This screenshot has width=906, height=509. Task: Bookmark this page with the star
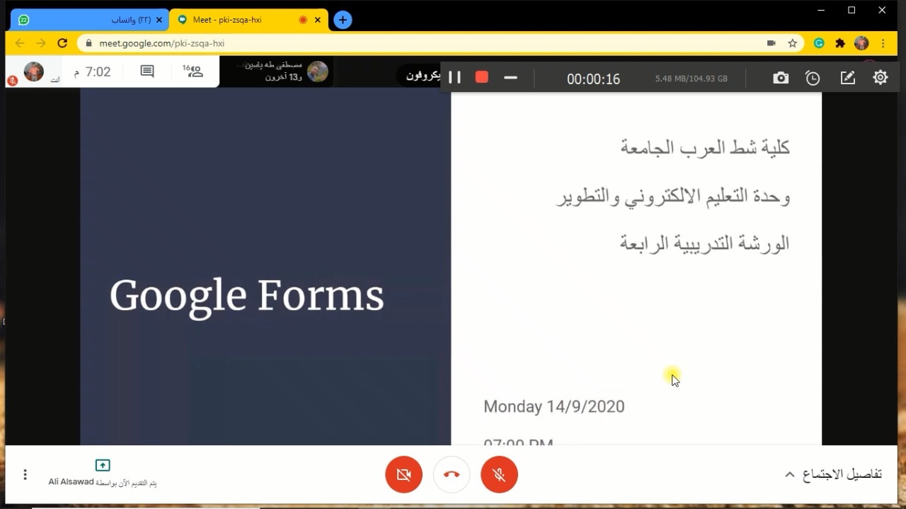[793, 43]
